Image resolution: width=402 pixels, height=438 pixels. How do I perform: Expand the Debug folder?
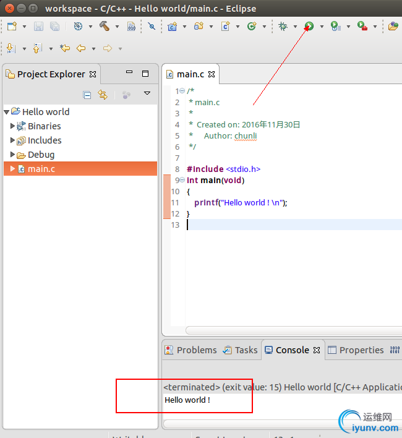tap(12, 154)
